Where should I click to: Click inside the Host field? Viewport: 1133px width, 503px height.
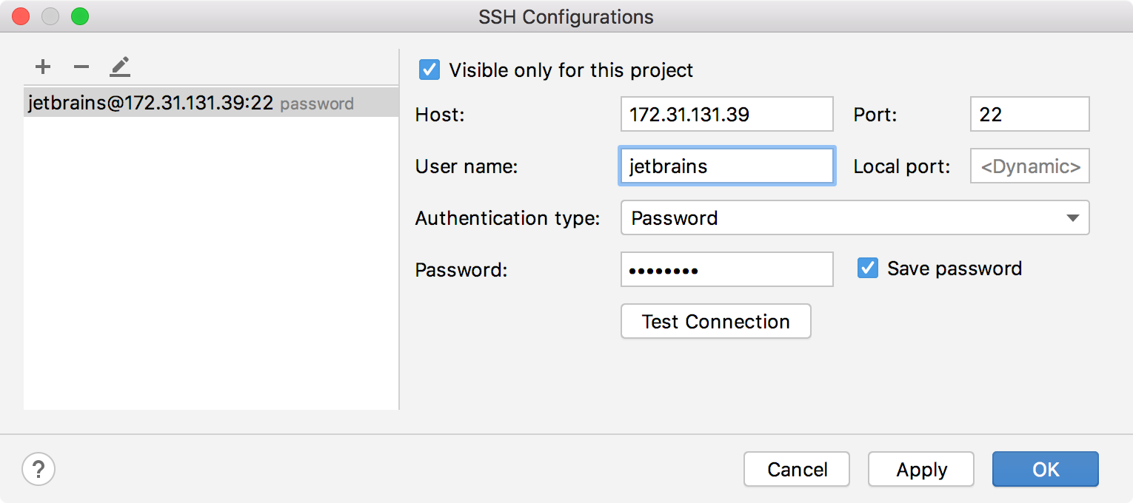(726, 114)
